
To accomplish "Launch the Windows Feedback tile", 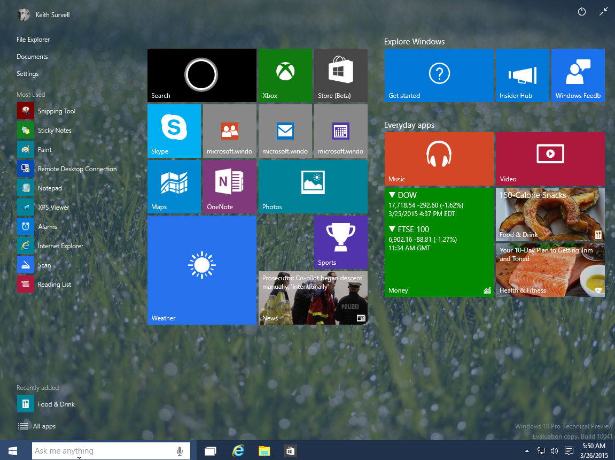I will coord(578,75).
